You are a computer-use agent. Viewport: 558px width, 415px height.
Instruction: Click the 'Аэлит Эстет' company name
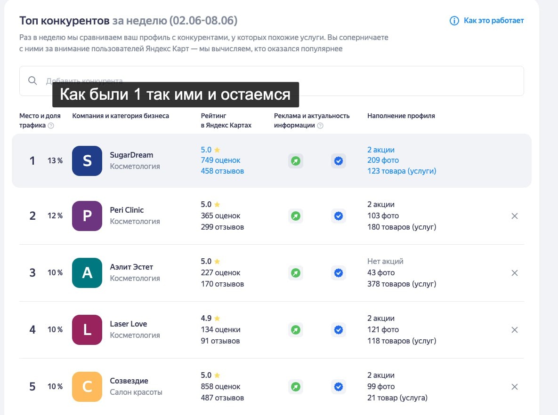click(131, 267)
